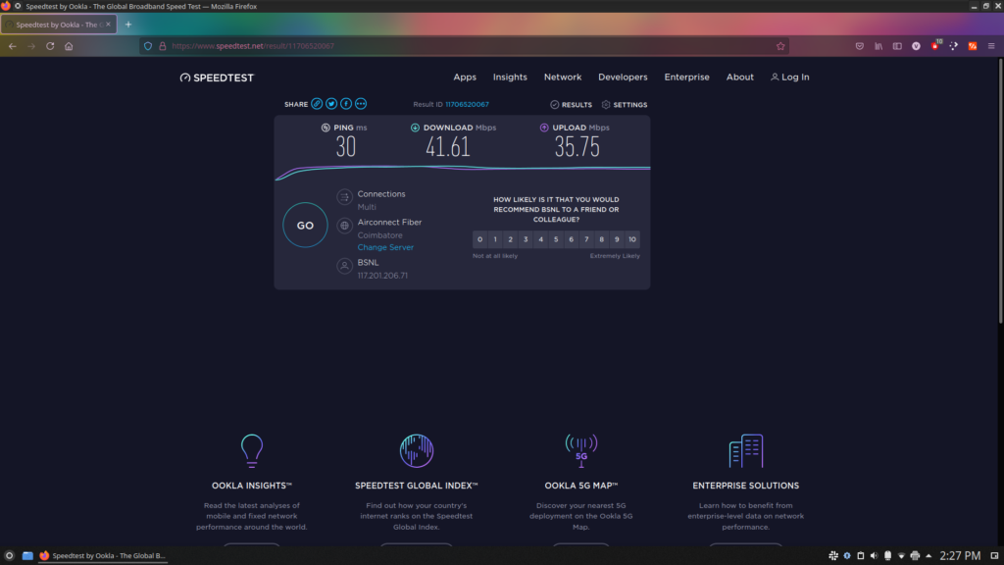The height and width of the screenshot is (565, 1004).
Task: Rate BSNL recommendation score 6
Action: click(572, 239)
